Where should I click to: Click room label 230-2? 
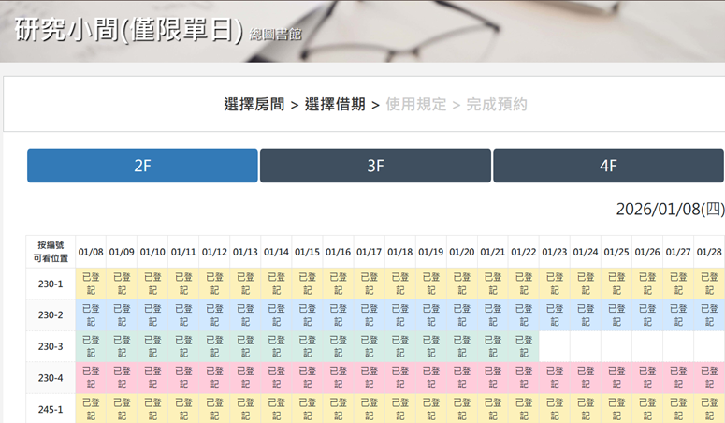tap(51, 314)
